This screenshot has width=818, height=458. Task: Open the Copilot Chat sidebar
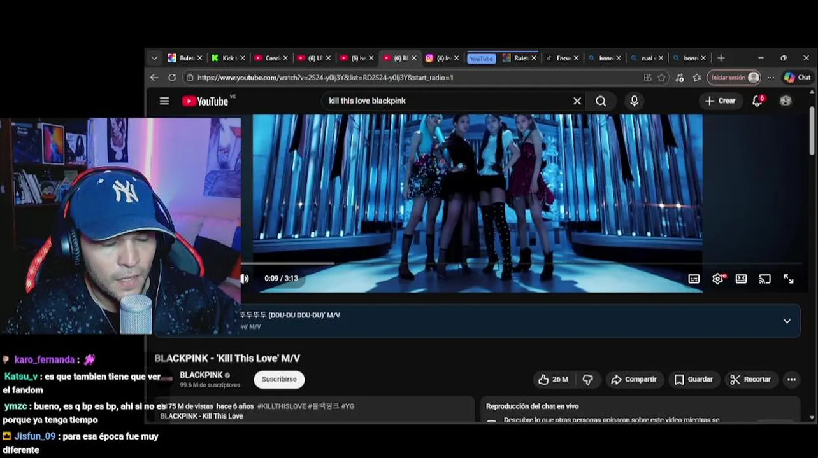(798, 78)
